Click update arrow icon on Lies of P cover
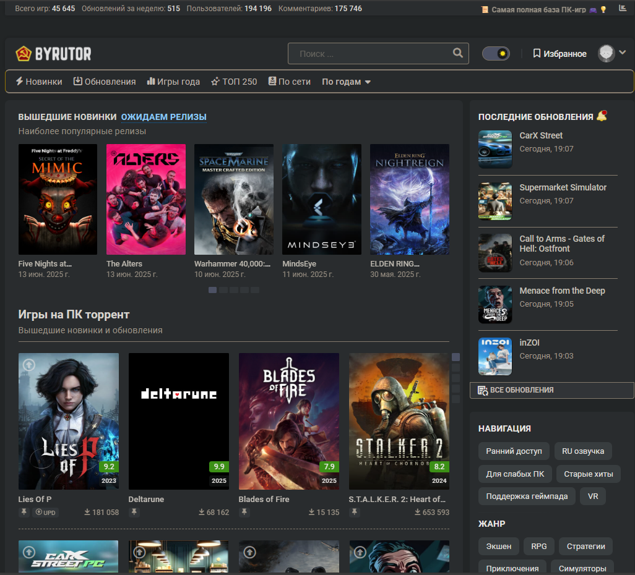Viewport: 635px width, 575px height. pyautogui.click(x=28, y=365)
